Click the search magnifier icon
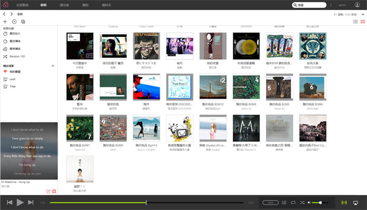367x210 pixels. 295,5
